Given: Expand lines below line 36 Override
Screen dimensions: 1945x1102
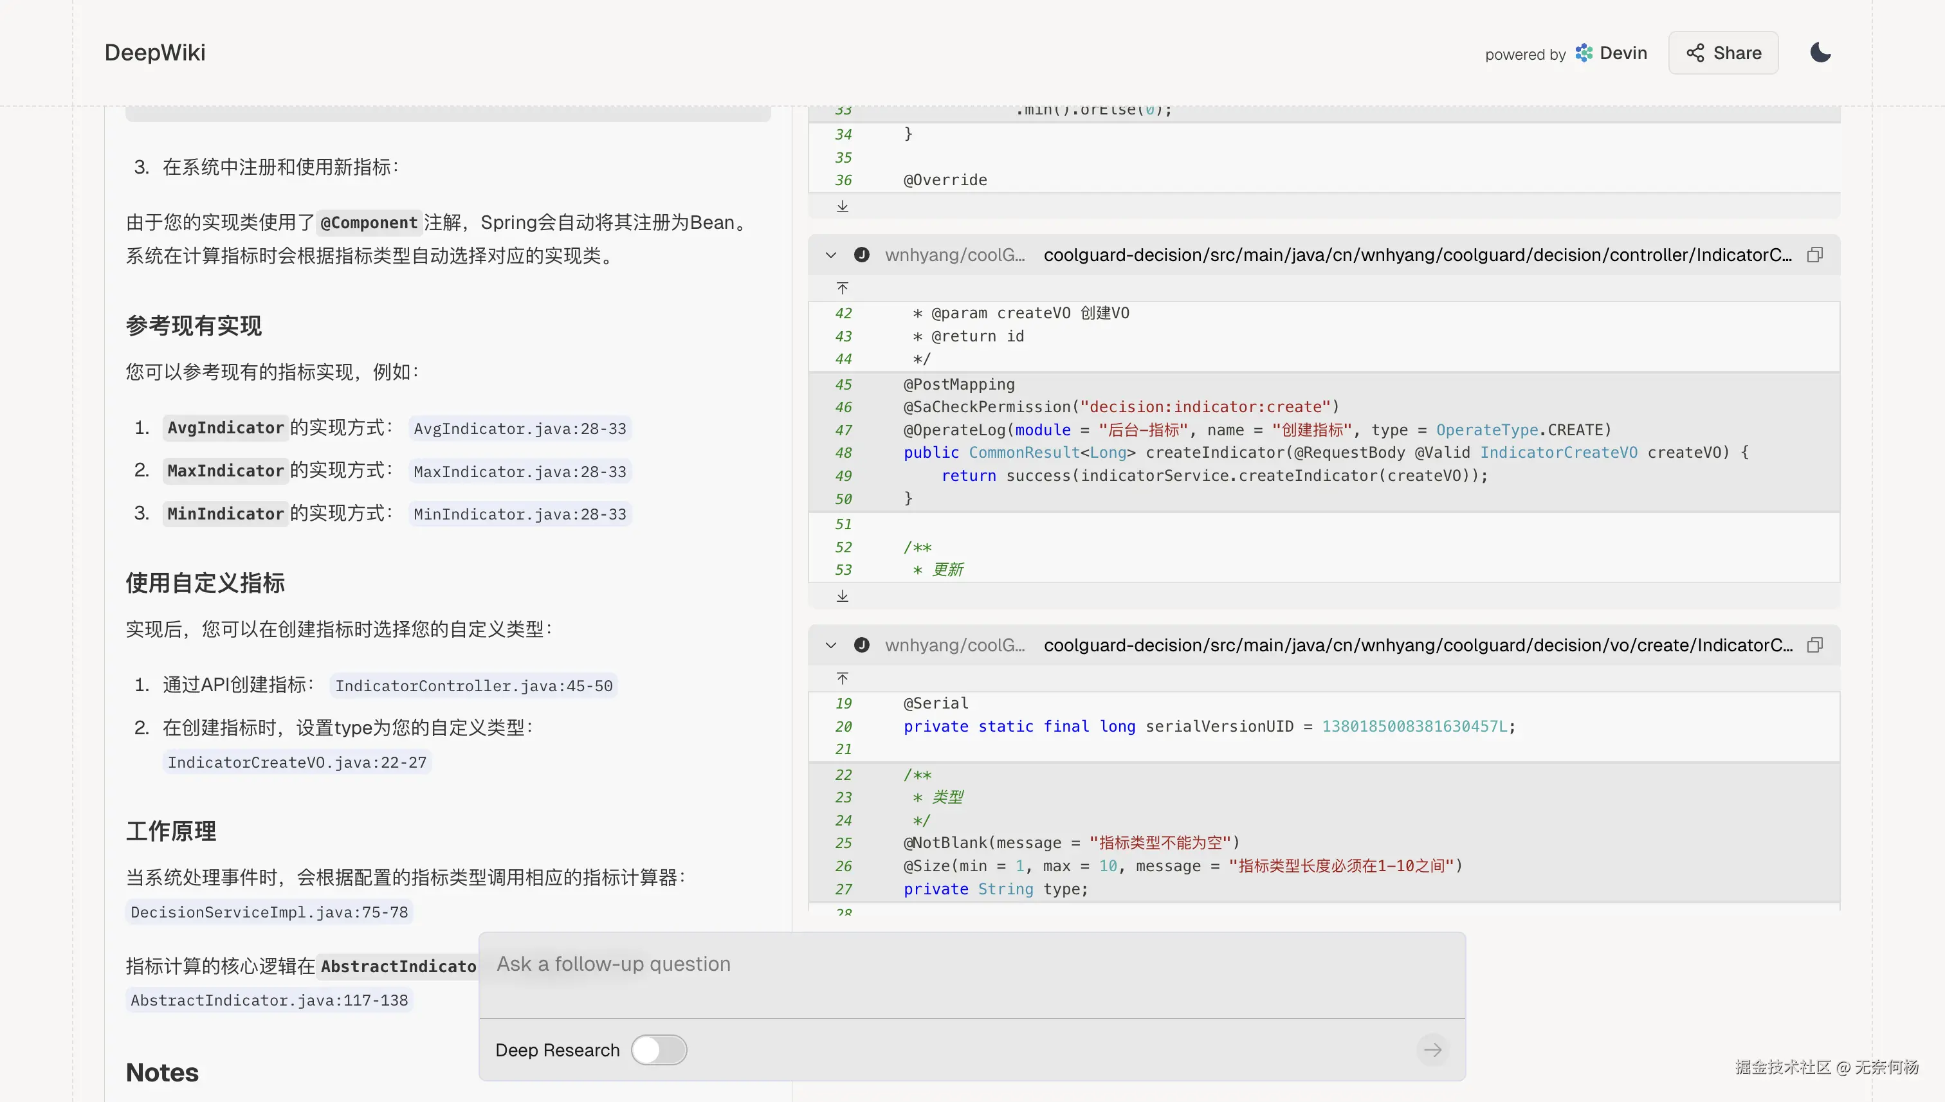Looking at the screenshot, I should (x=843, y=206).
